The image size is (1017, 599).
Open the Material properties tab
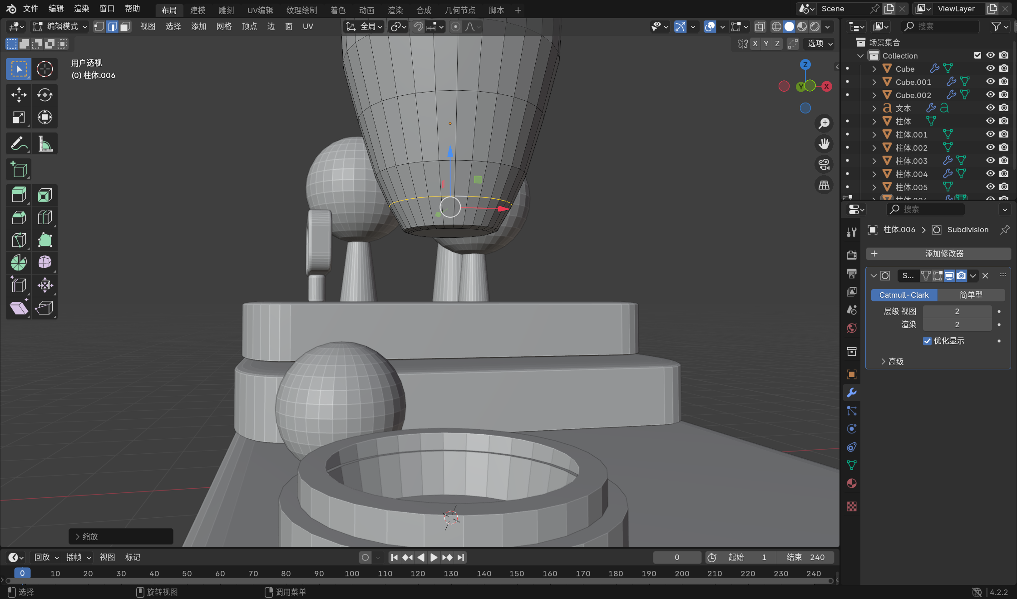852,483
